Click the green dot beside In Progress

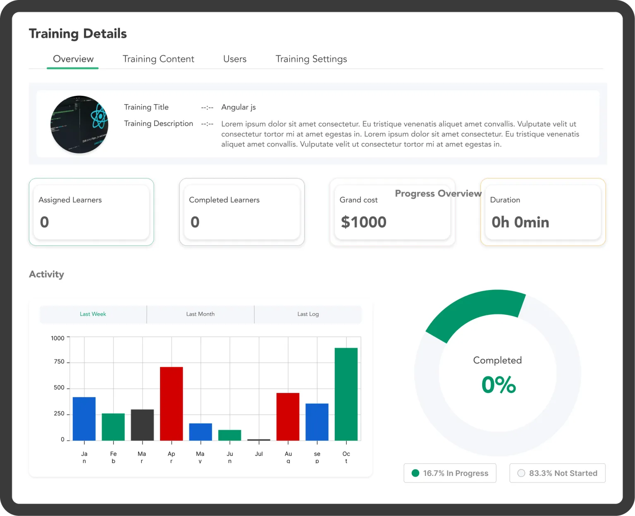415,473
